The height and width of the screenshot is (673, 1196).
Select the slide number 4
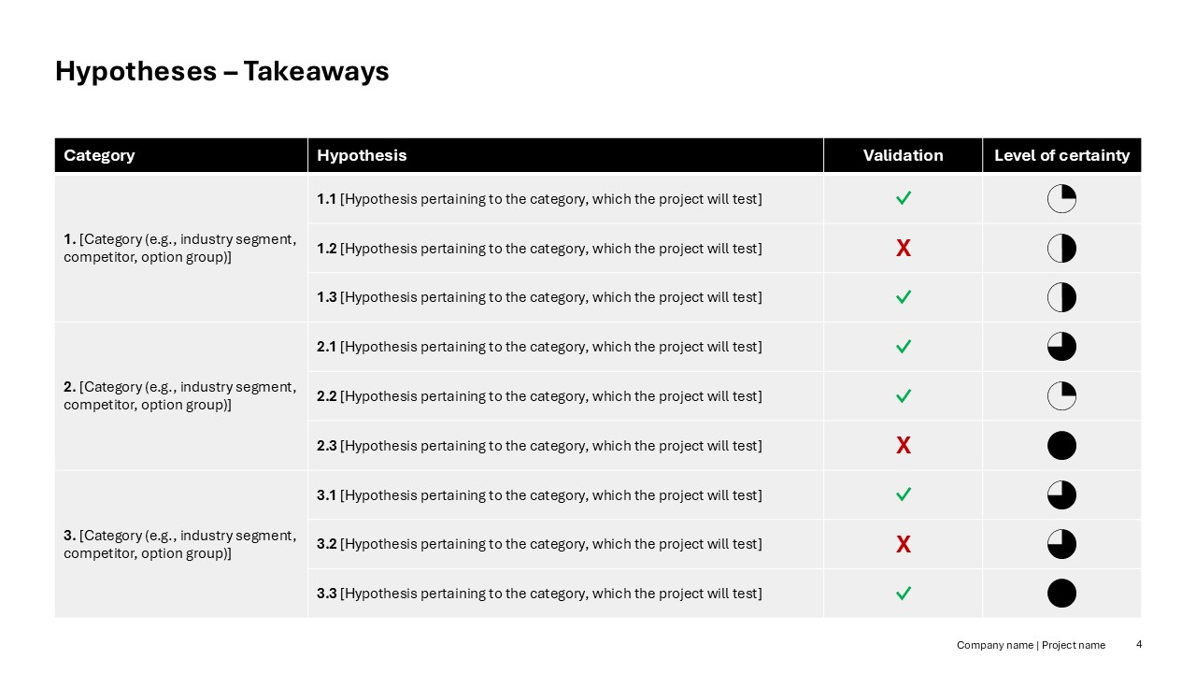tap(1139, 644)
